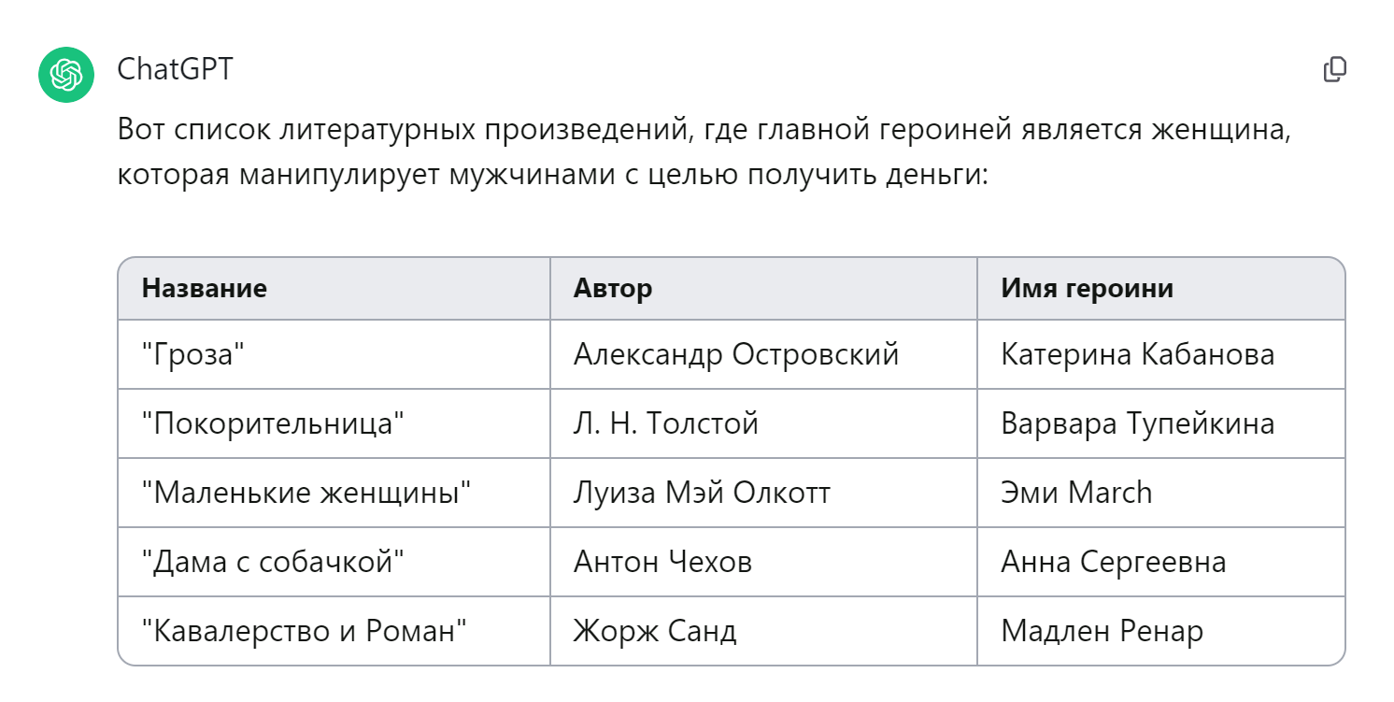1394x702 pixels.
Task: Click the "Катерина Кабанова" heroine cell
Action: (1137, 354)
